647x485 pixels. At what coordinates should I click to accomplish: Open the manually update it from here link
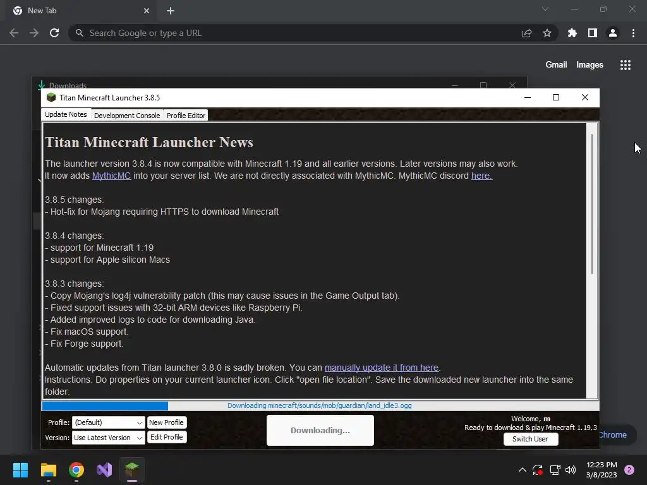point(381,368)
